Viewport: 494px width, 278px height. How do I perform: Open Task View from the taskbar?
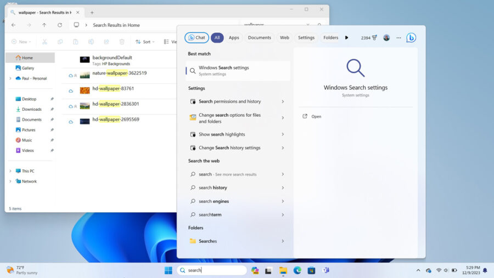pos(268,270)
